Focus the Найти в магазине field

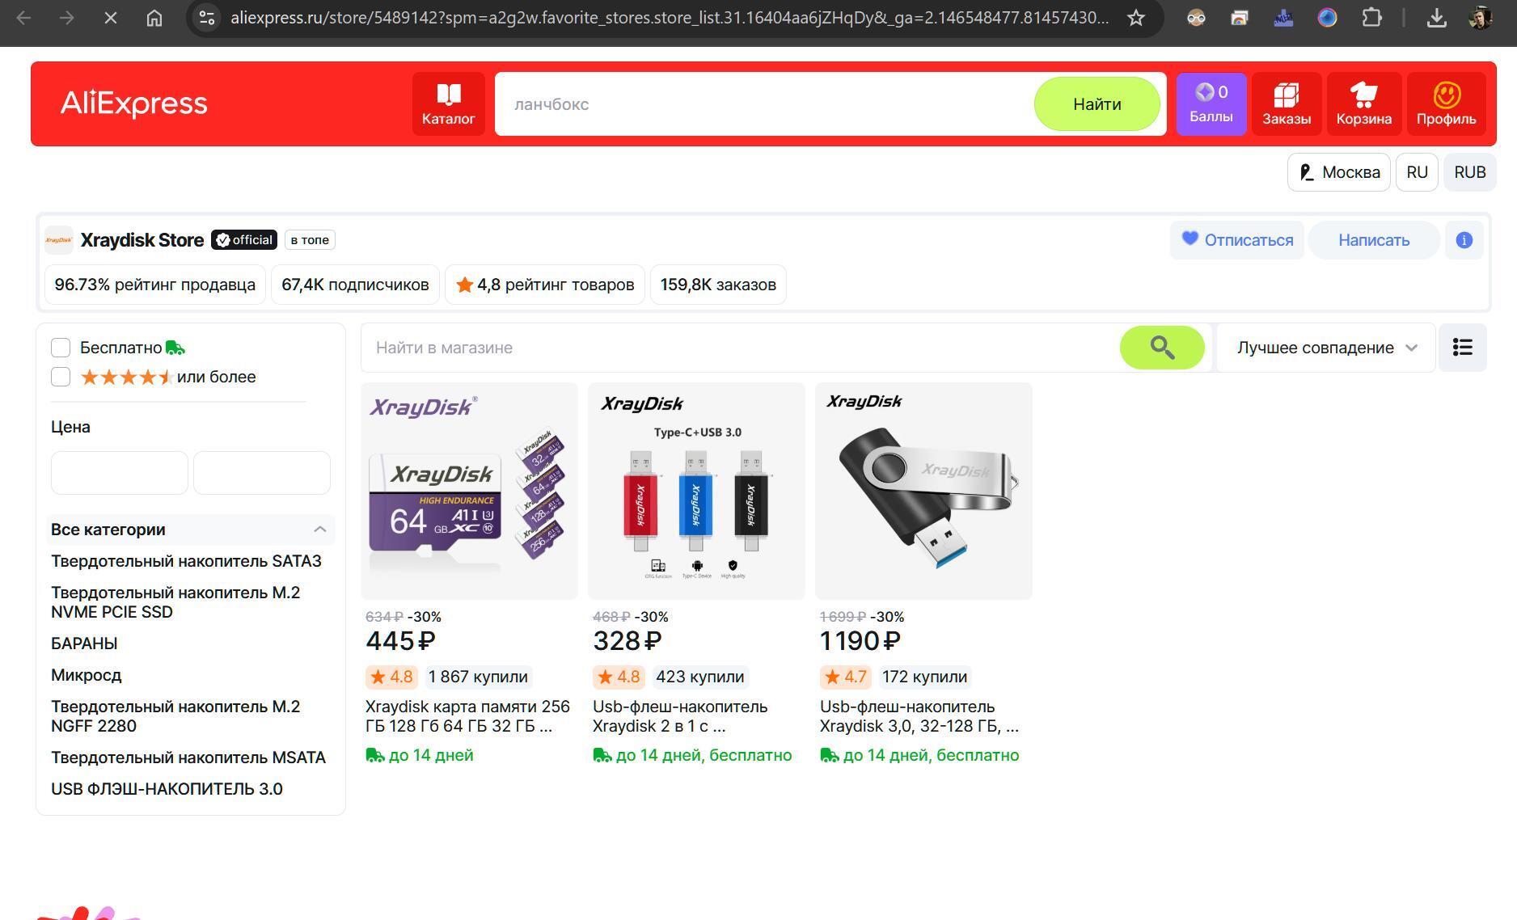740,348
